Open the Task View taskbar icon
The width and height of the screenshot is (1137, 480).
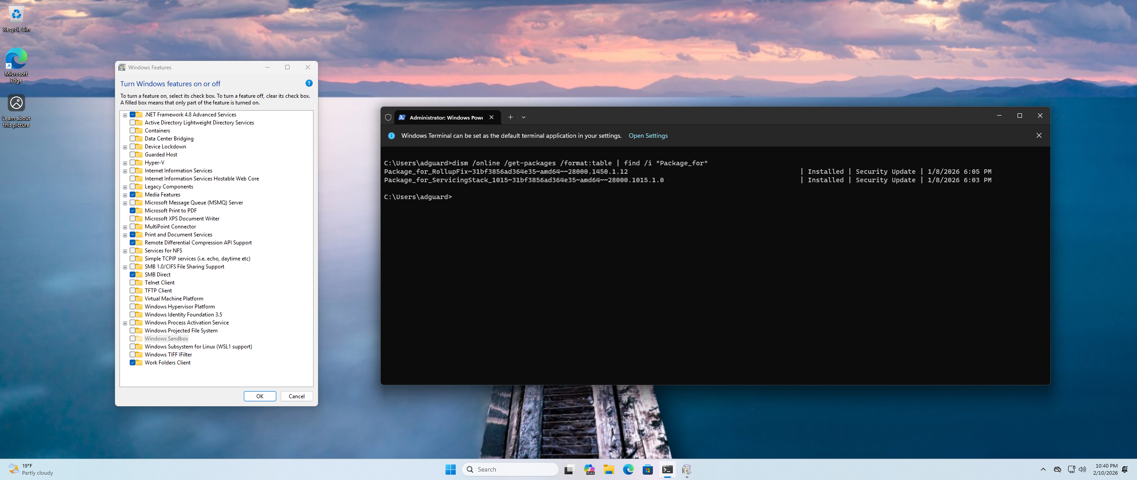click(569, 469)
